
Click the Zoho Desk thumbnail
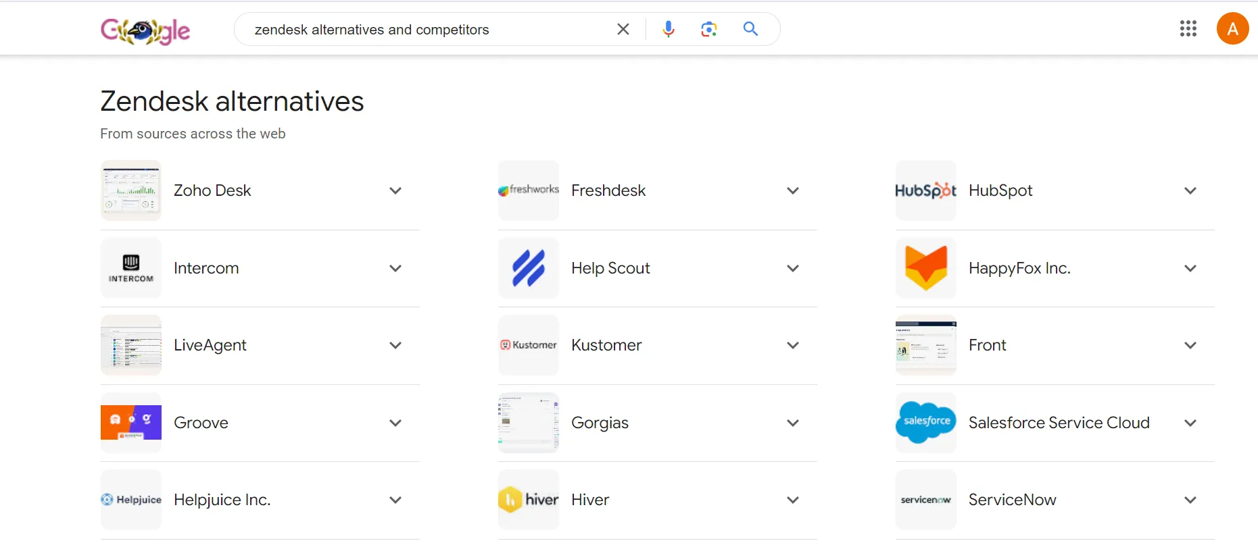point(131,190)
